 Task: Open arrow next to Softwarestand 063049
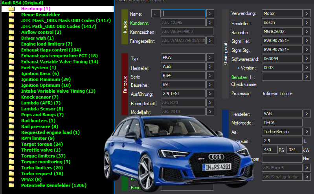(x=307, y=59)
